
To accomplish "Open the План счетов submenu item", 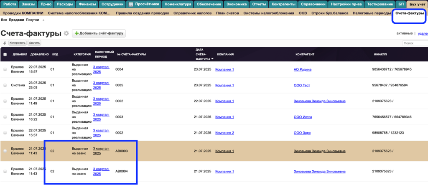I will click(x=227, y=13).
